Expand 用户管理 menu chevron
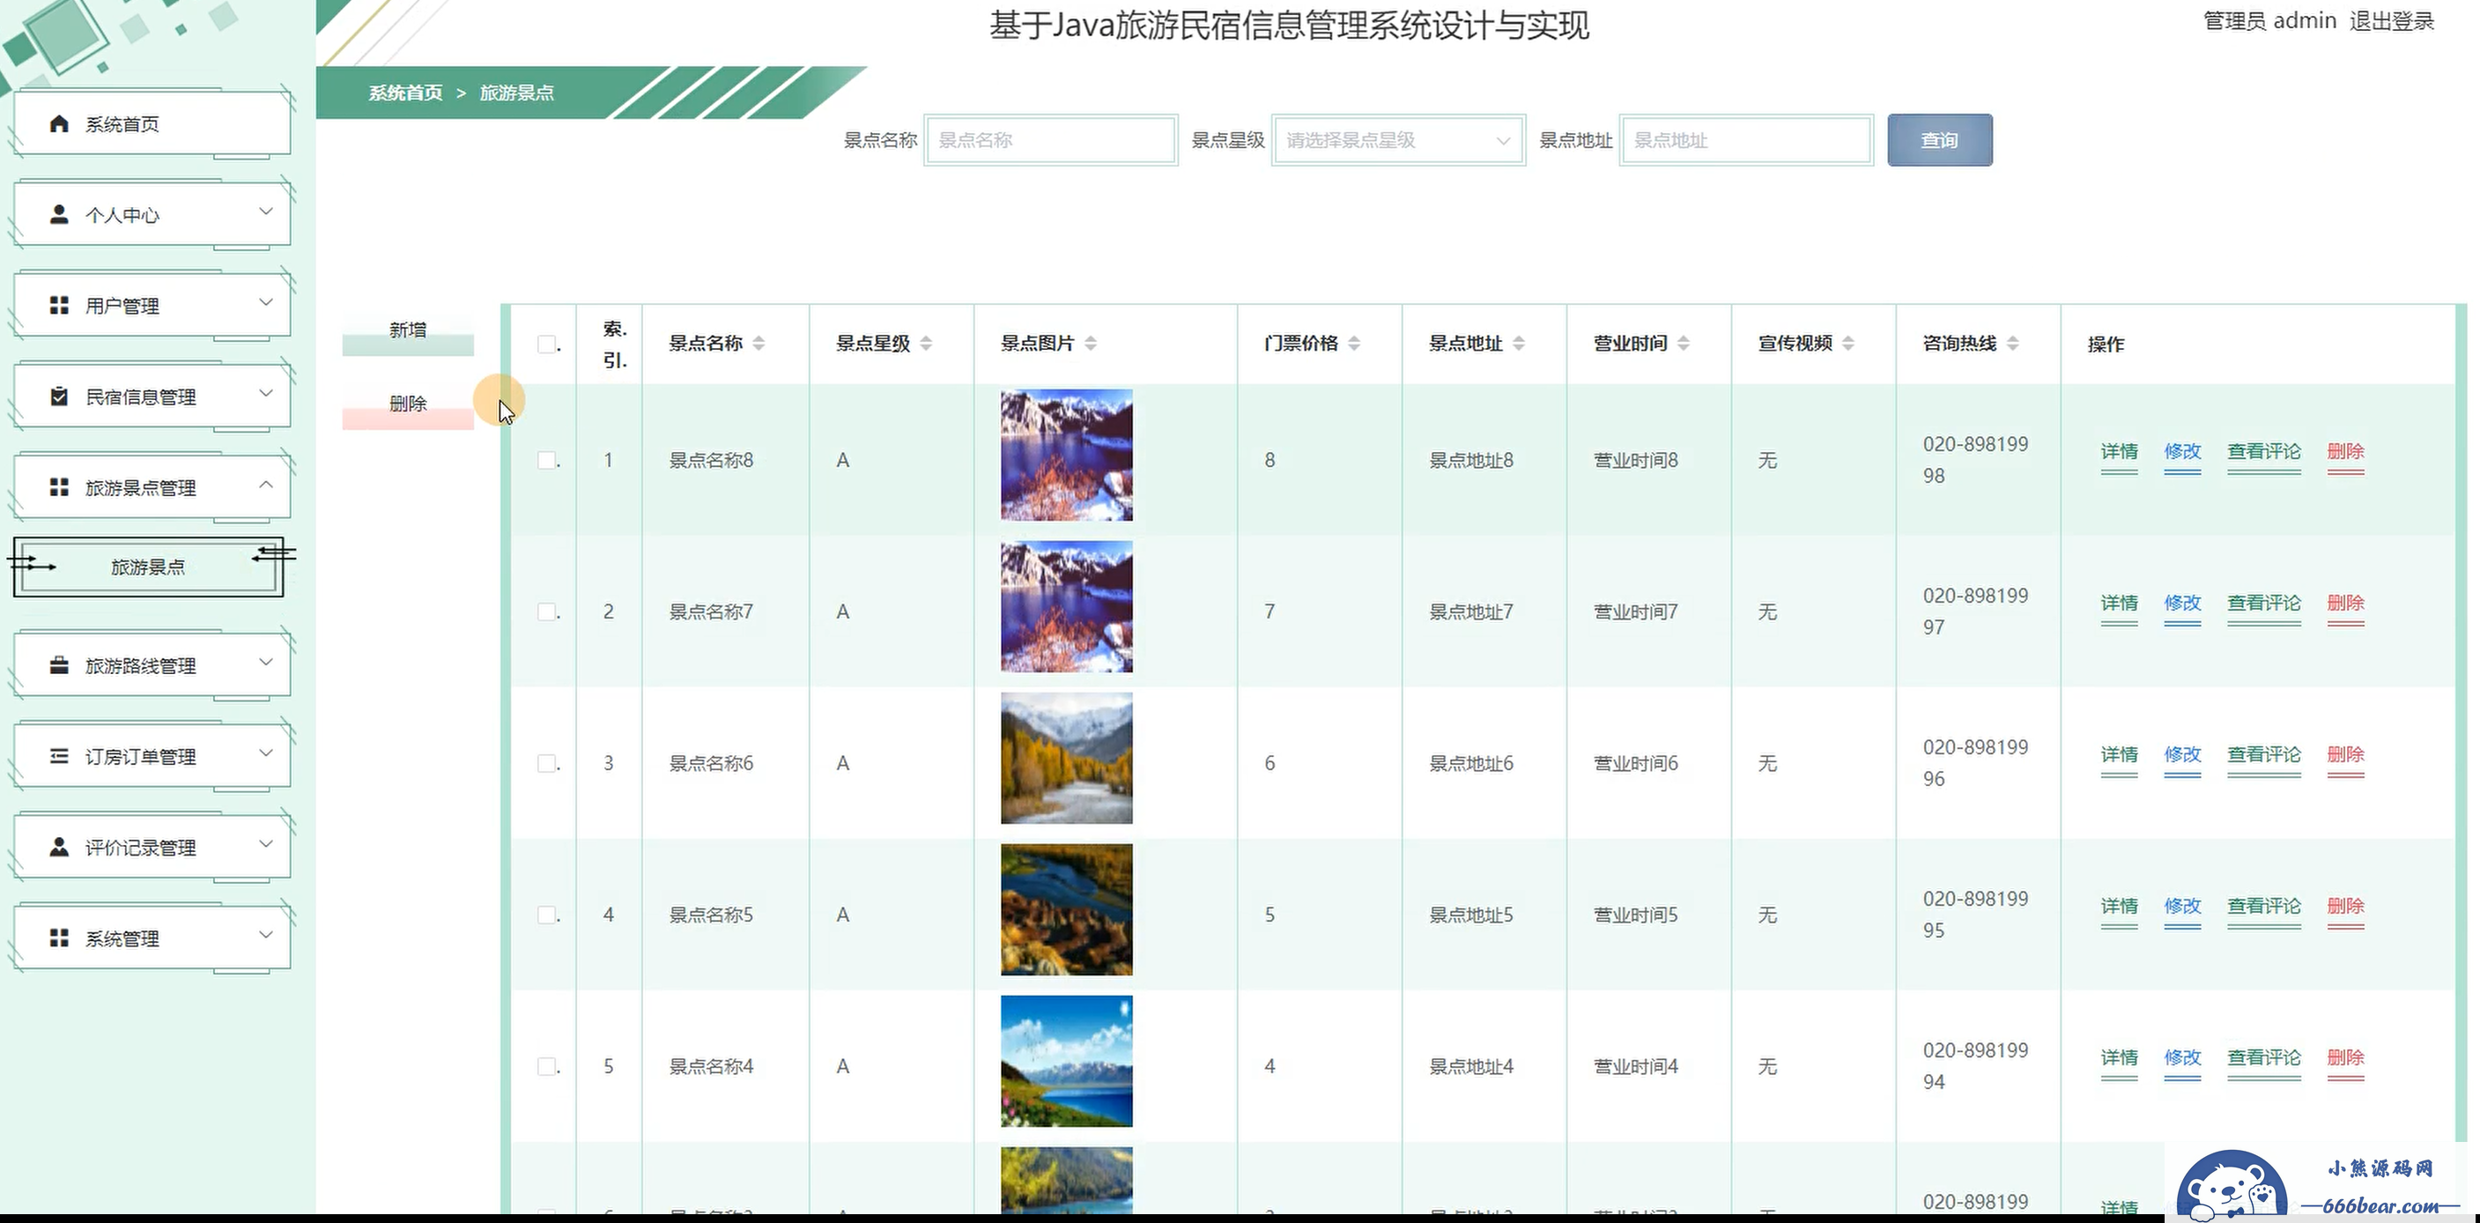This screenshot has width=2480, height=1223. coord(266,302)
